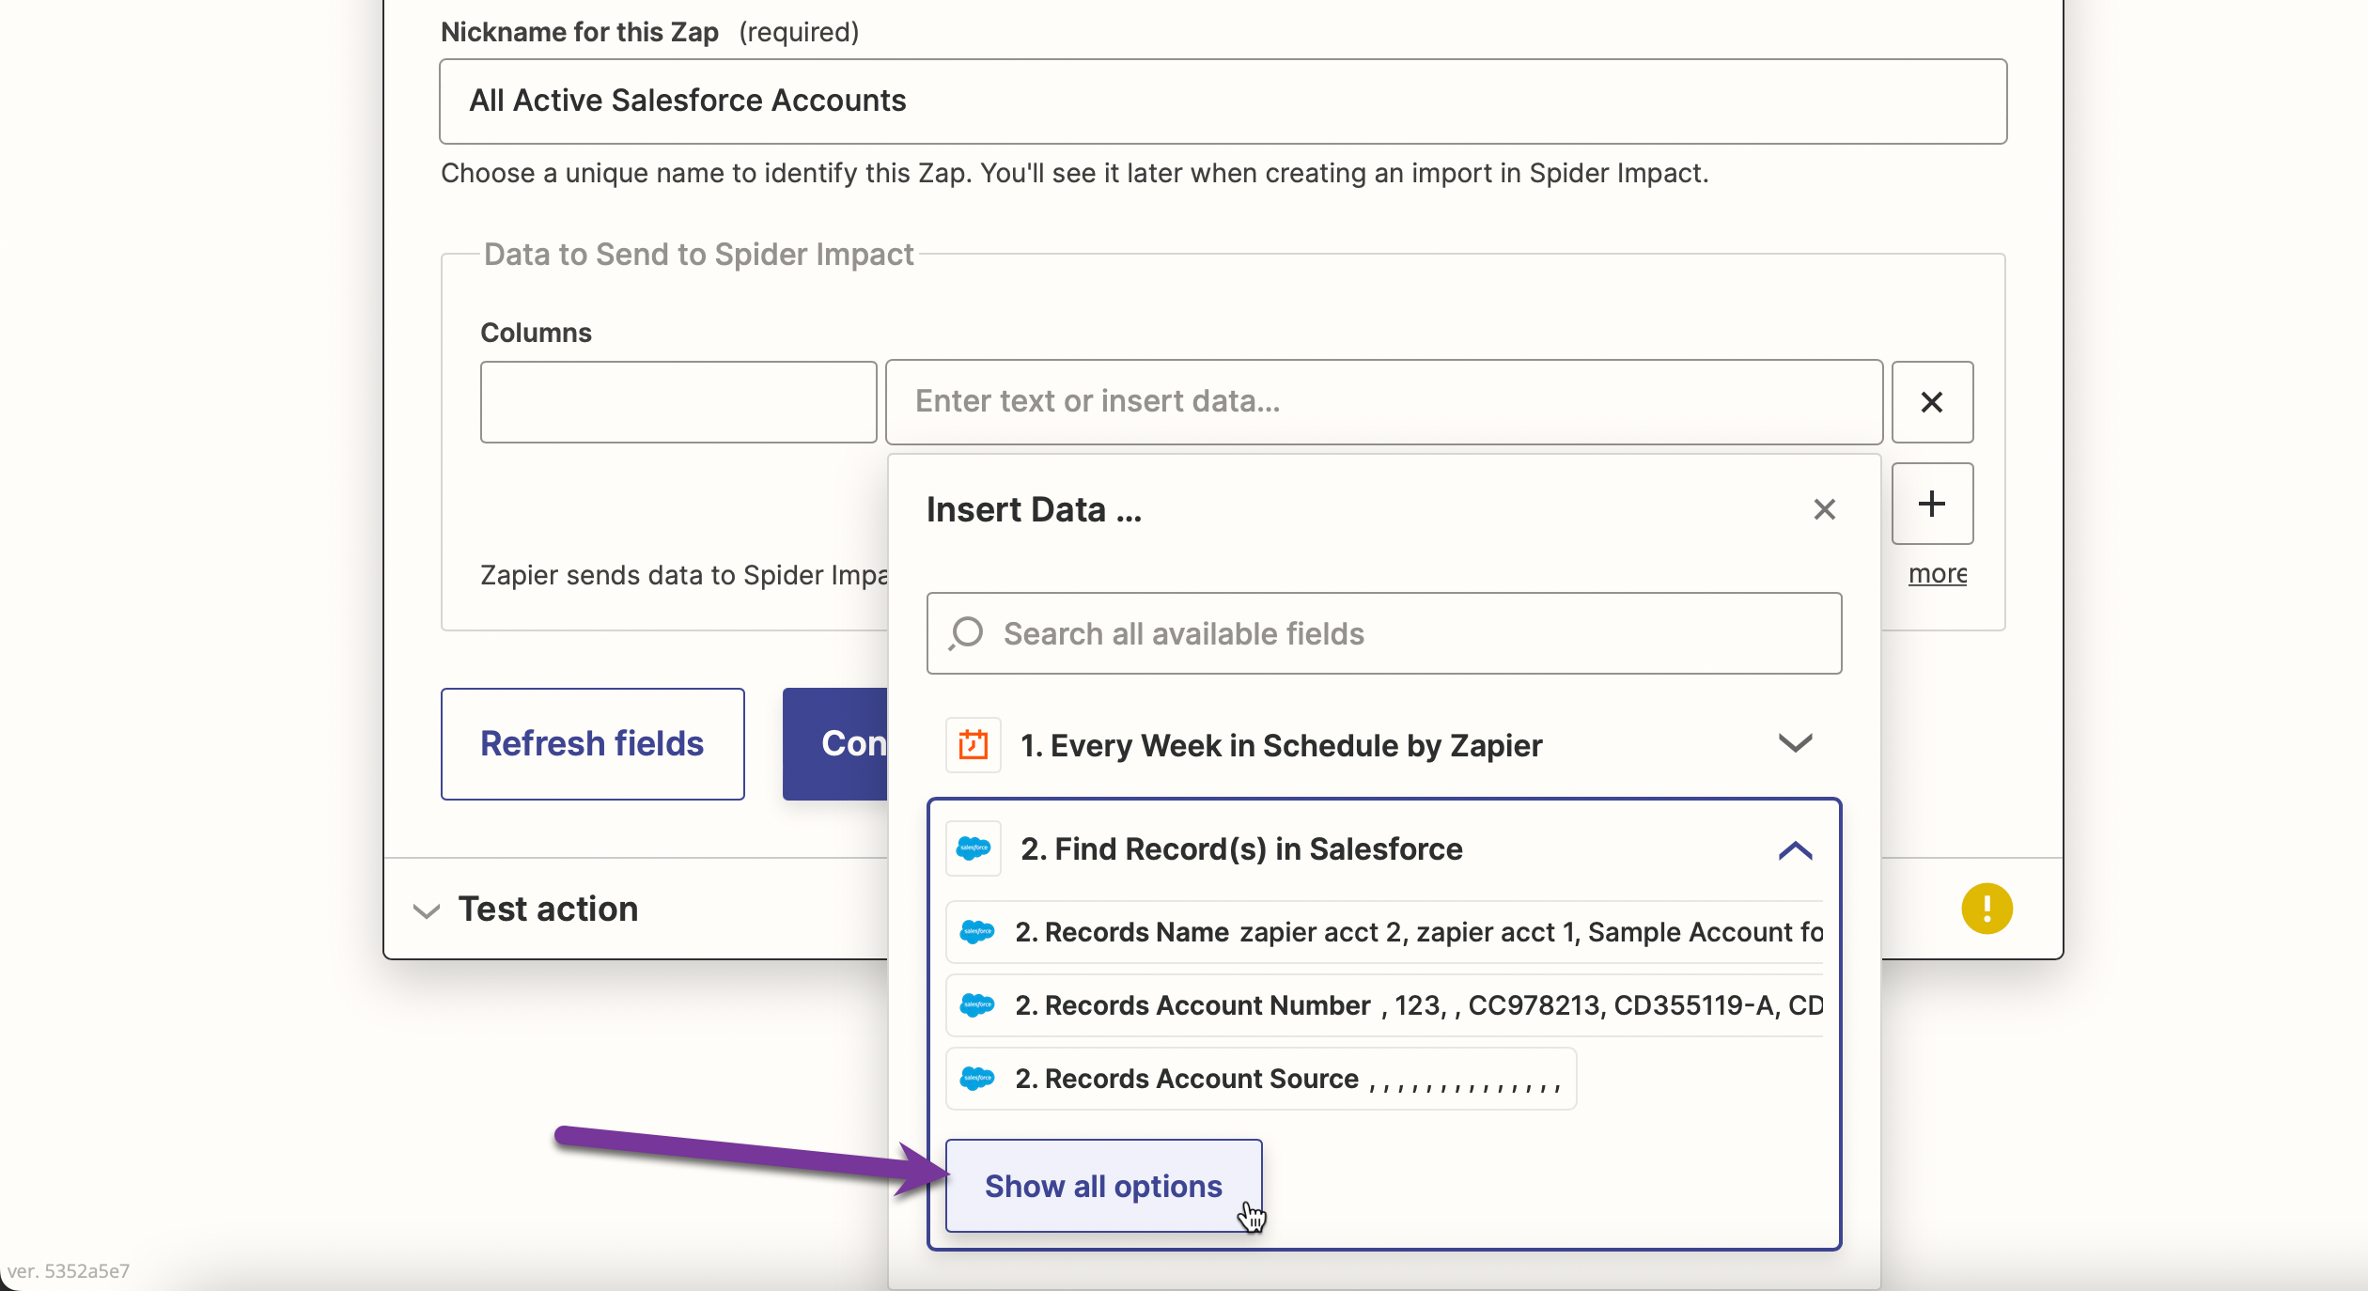Click the Data to Send to Spider Impact legend
The width and height of the screenshot is (2368, 1291).
[x=698, y=255]
